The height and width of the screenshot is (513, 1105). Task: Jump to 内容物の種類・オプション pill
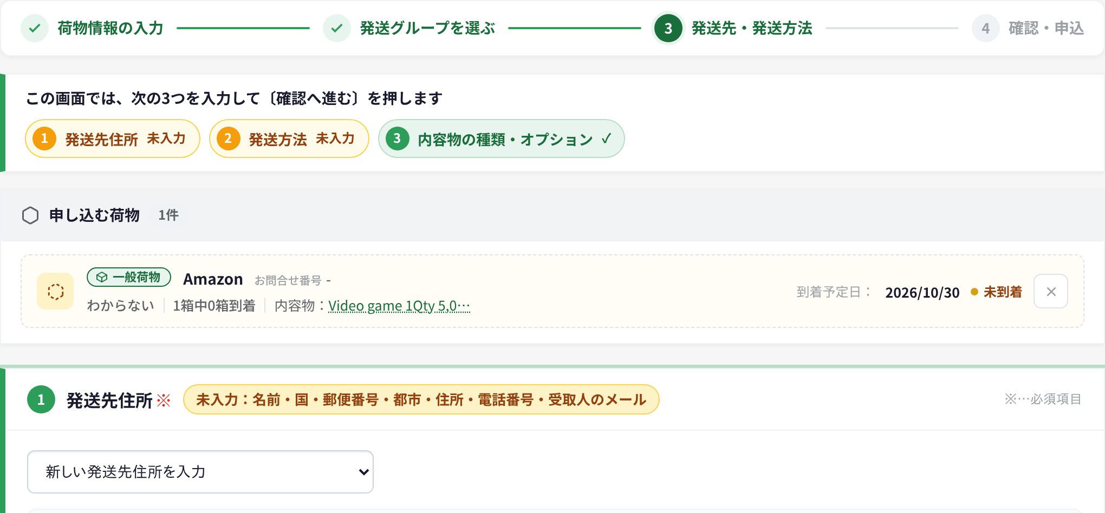tap(501, 139)
